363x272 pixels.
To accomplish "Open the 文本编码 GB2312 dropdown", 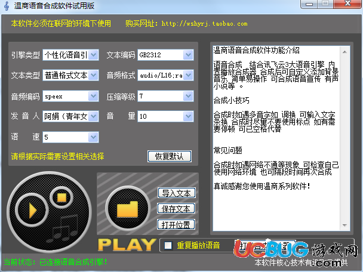I will pyautogui.click(x=188, y=55).
